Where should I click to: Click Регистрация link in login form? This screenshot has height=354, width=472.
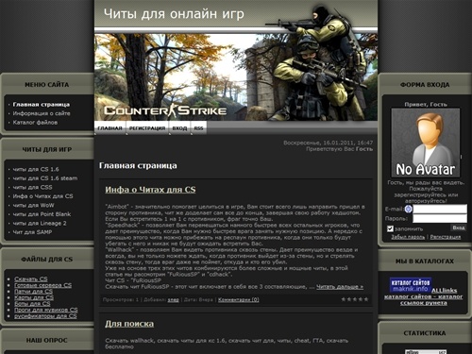[x=446, y=237]
